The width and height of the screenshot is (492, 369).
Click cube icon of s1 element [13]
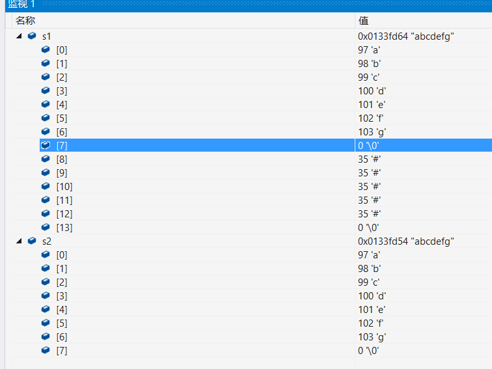pos(46,227)
